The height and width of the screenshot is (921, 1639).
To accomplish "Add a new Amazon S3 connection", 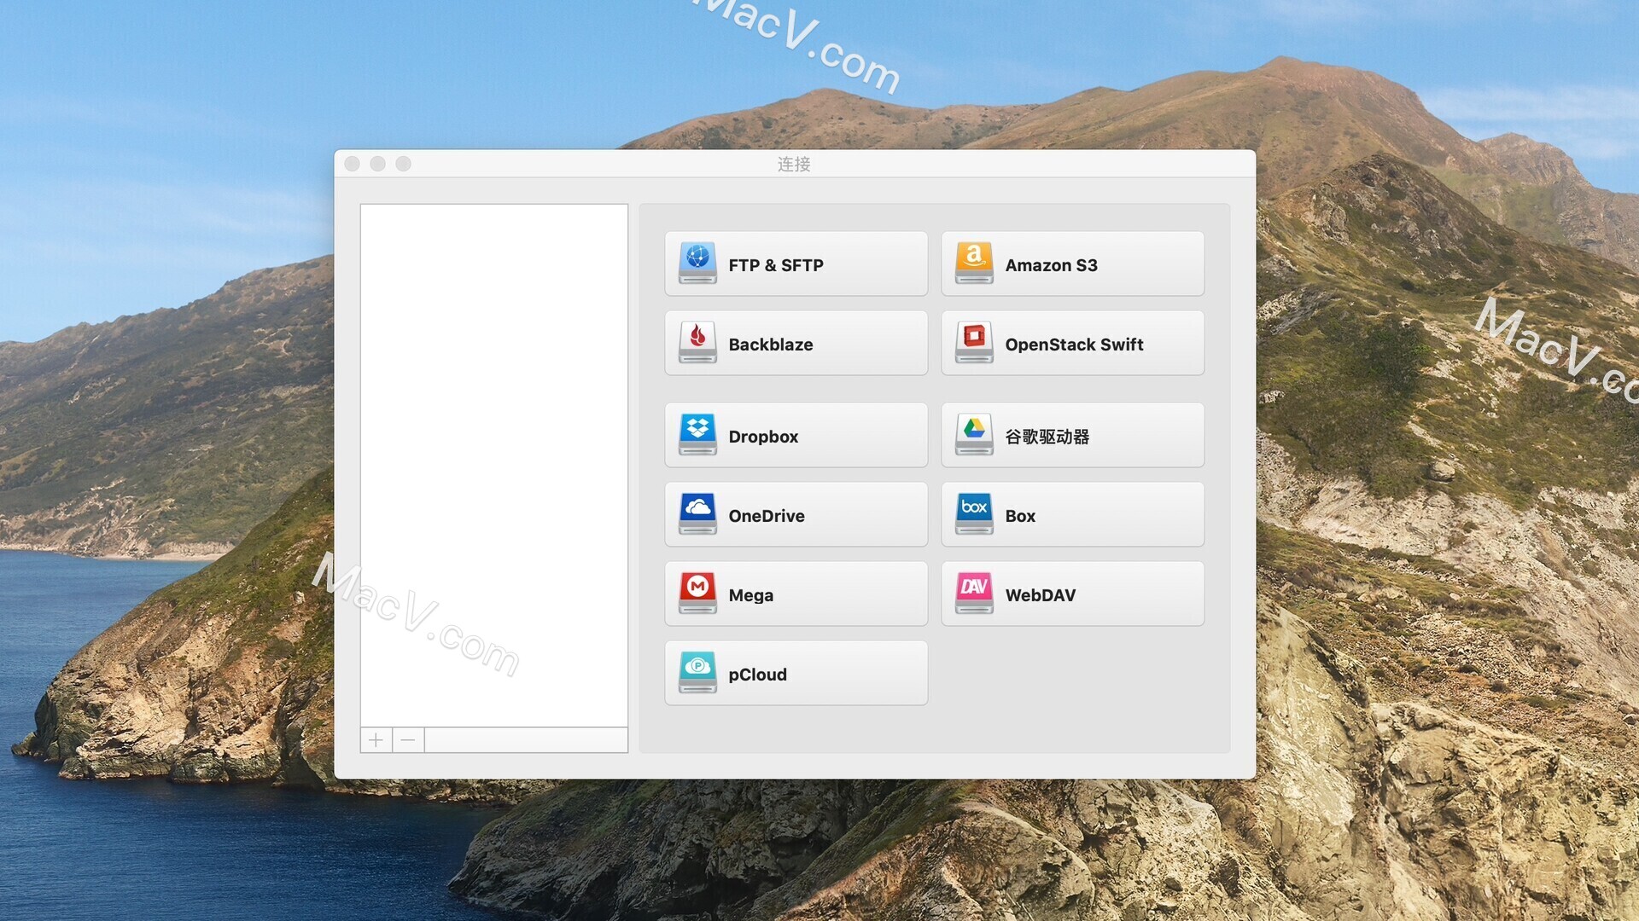I will 1071,264.
